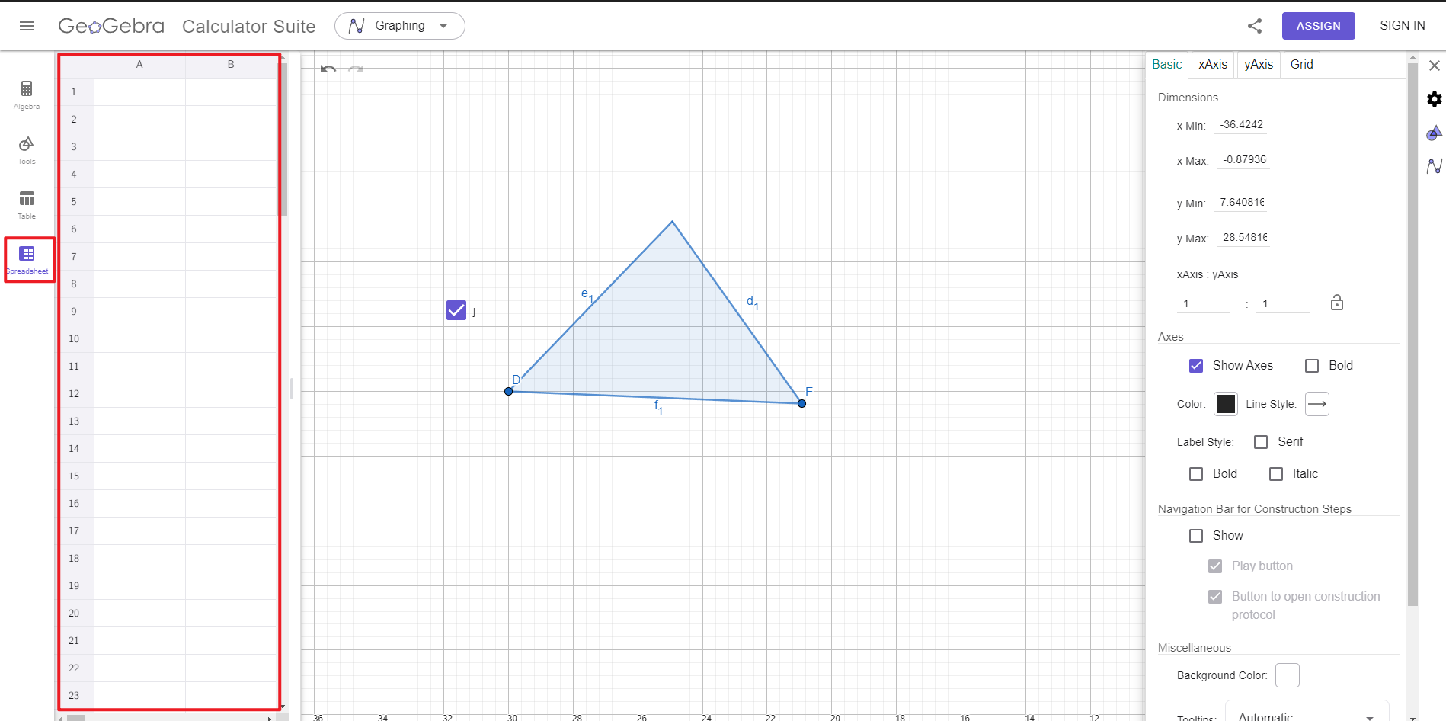Toggle the Play button checkbox
The image size is (1446, 721).
tap(1215, 566)
